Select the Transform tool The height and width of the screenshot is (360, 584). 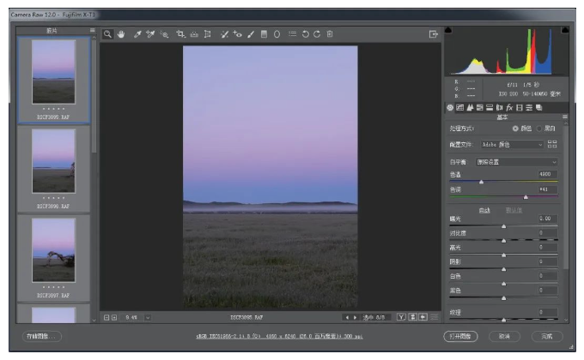tap(208, 34)
